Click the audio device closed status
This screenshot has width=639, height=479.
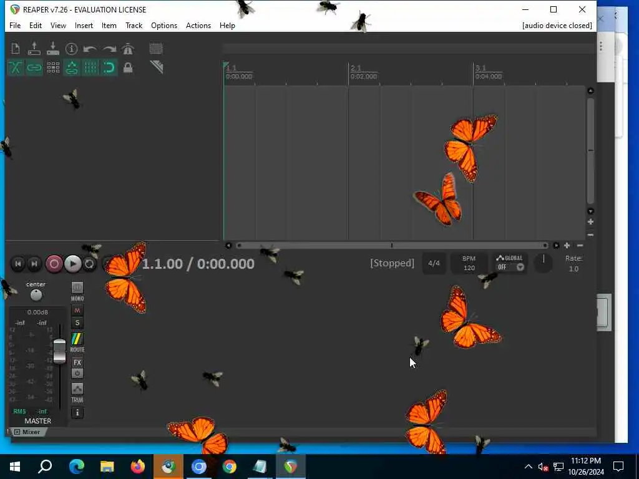(557, 25)
